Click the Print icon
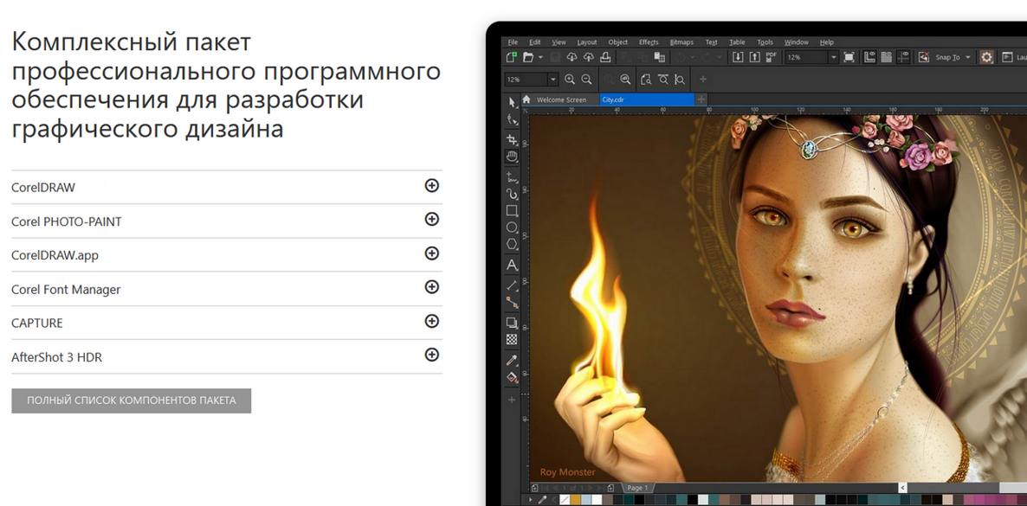This screenshot has height=506, width=1027. (606, 57)
